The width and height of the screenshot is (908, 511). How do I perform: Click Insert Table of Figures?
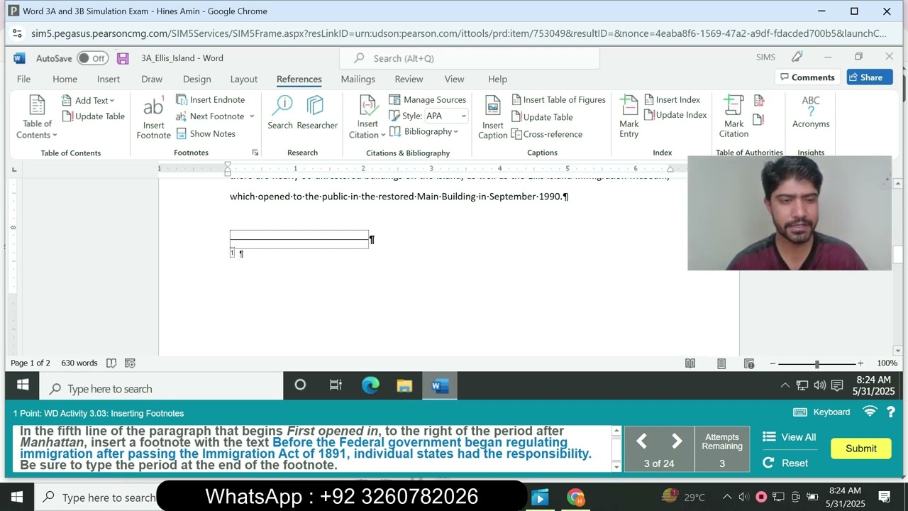pos(558,100)
